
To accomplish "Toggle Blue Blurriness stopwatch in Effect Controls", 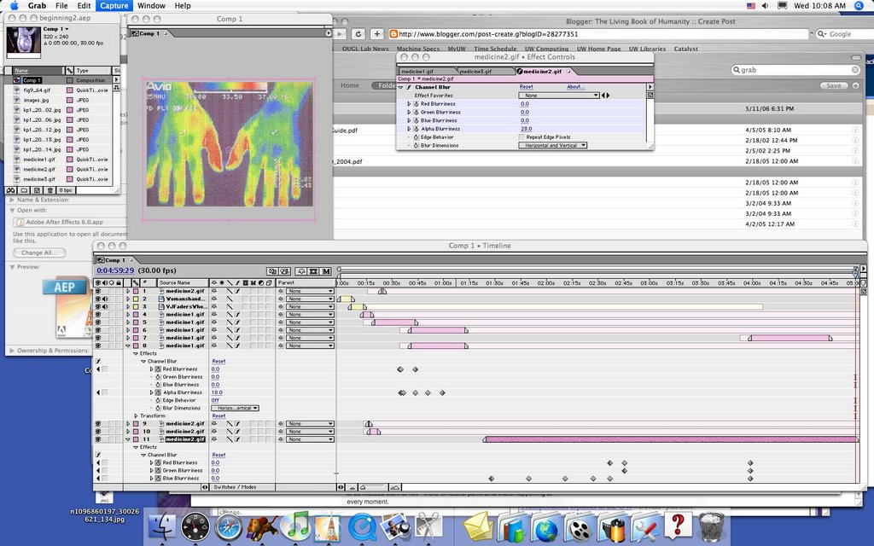I will coord(416,120).
